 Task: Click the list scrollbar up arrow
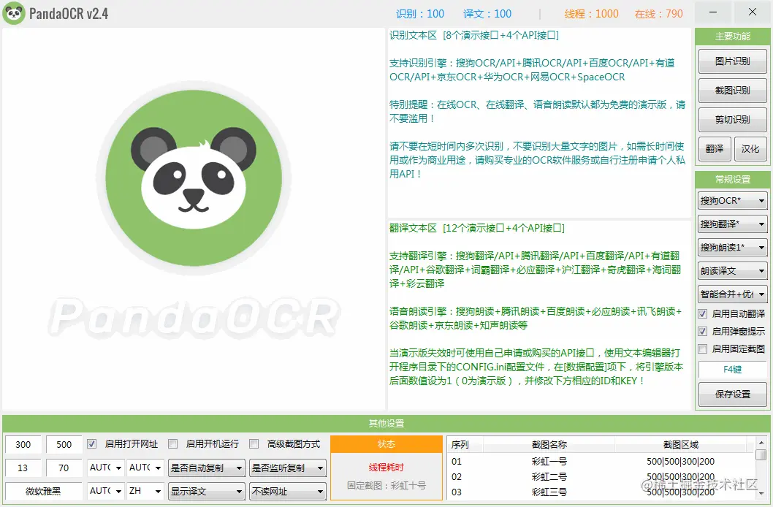pyautogui.click(x=761, y=442)
